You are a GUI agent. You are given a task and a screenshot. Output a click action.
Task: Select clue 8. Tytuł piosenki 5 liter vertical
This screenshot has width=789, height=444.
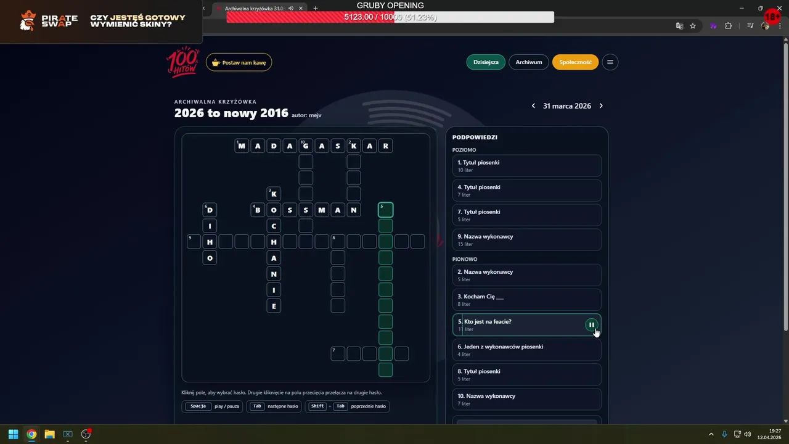[527, 374]
